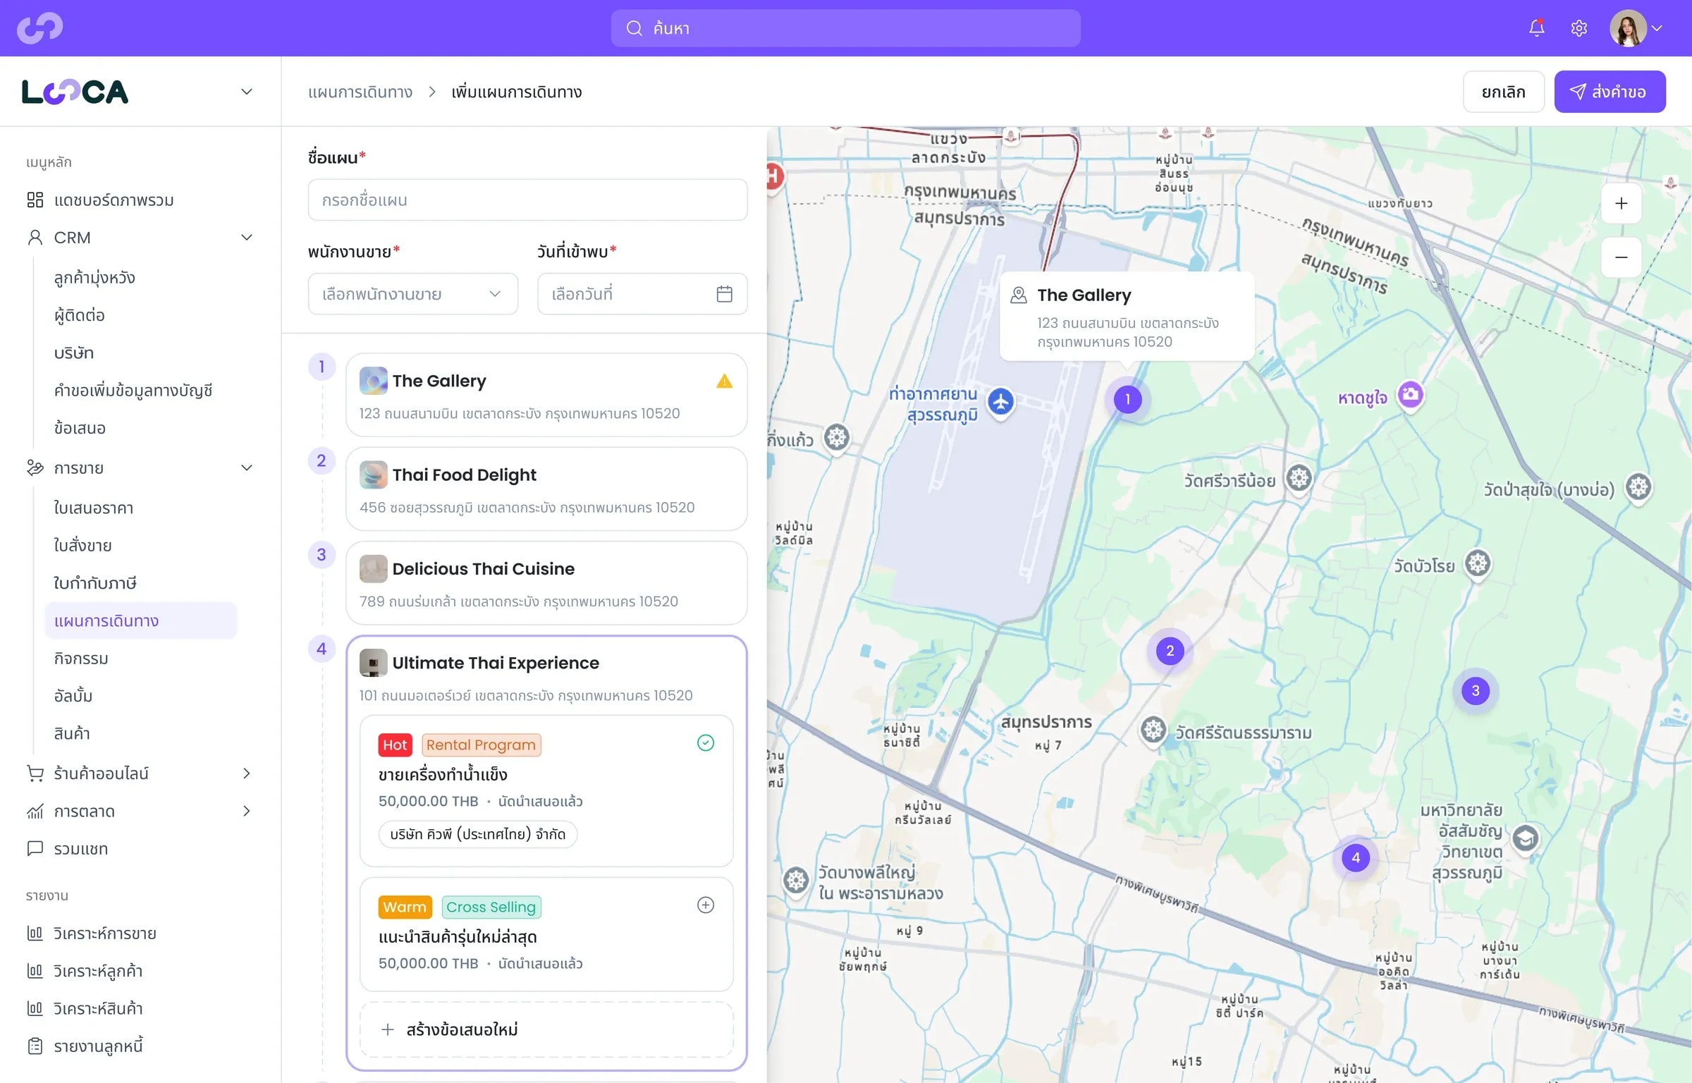Open ข้อเสนอ proposals item
1692x1083 pixels.
point(80,428)
